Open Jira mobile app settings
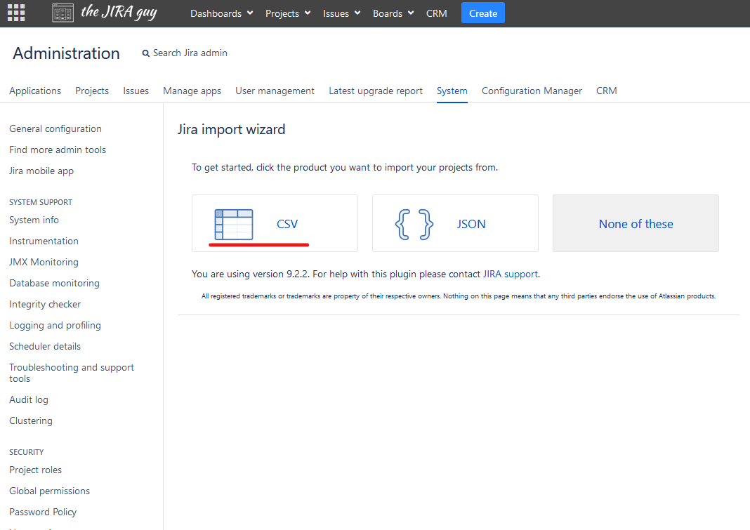 click(41, 171)
